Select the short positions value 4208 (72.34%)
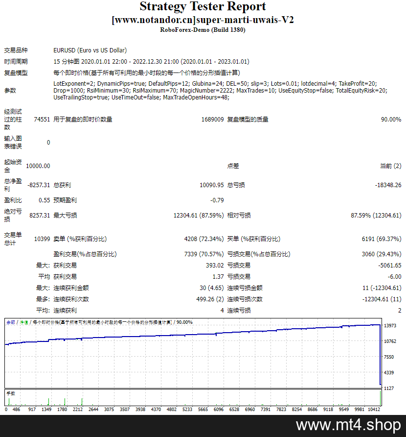This screenshot has width=406, height=437. (x=204, y=239)
